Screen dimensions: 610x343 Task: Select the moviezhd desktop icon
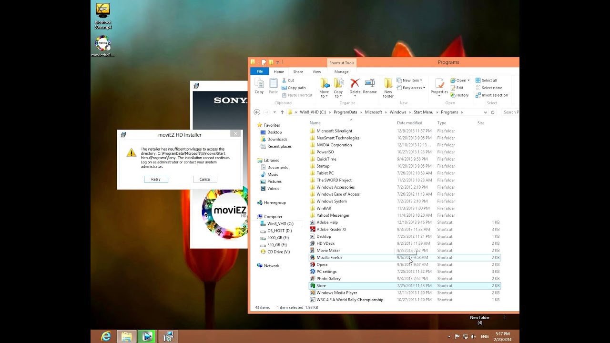[103, 46]
